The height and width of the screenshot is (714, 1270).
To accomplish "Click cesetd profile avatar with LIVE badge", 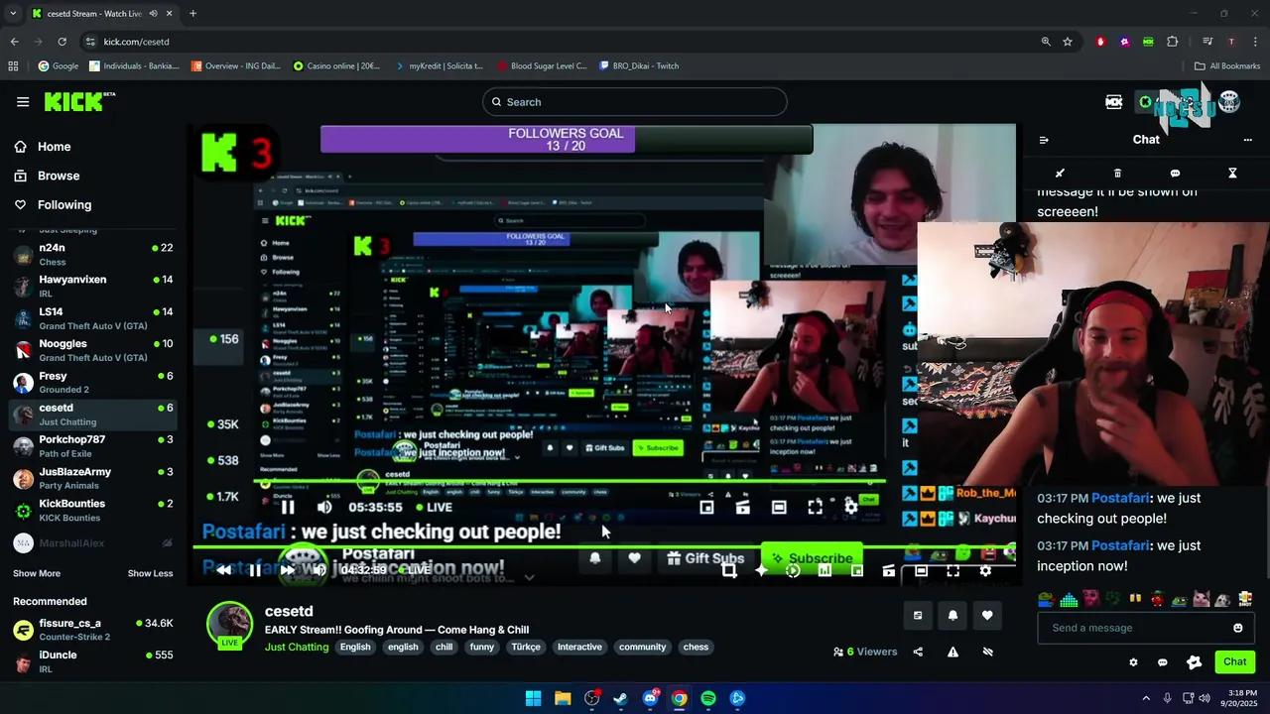I will point(229,626).
